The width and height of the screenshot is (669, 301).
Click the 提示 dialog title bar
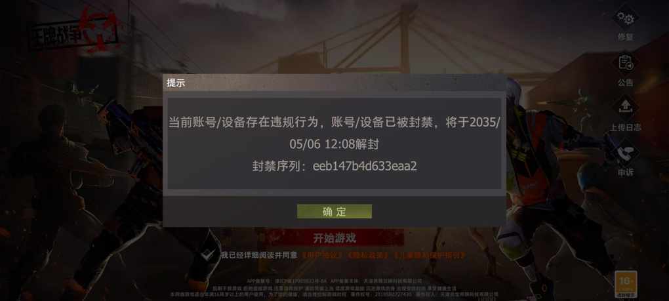[x=334, y=83]
